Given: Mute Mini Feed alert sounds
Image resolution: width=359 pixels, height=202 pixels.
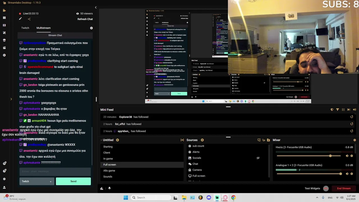Looking at the screenshot, I should pyautogui.click(x=355, y=110).
